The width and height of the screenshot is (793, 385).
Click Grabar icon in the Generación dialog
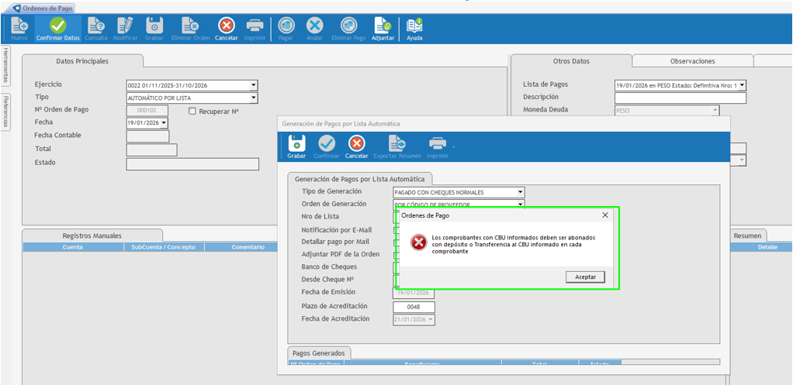click(x=296, y=146)
